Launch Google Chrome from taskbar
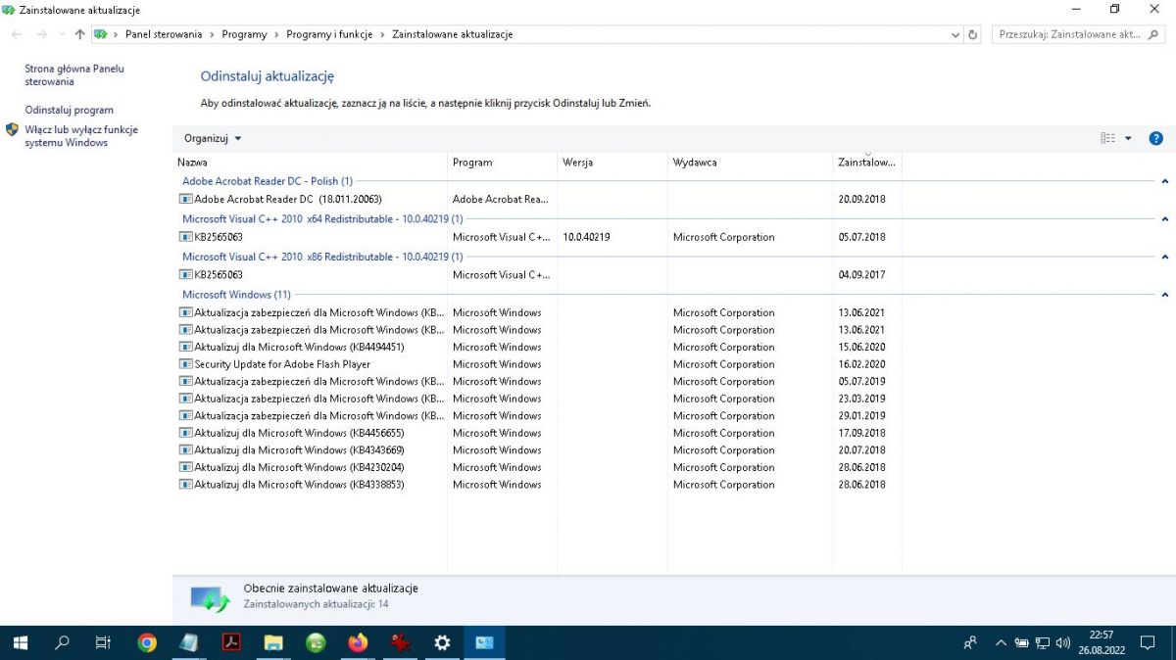 coord(147,643)
